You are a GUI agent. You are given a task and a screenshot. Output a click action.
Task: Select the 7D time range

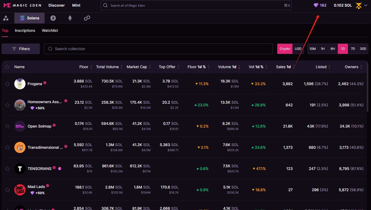tap(353, 49)
